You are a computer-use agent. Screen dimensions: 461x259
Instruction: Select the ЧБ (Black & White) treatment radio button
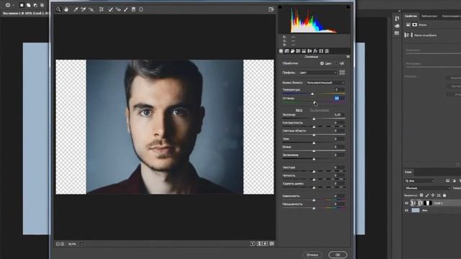tap(336, 63)
